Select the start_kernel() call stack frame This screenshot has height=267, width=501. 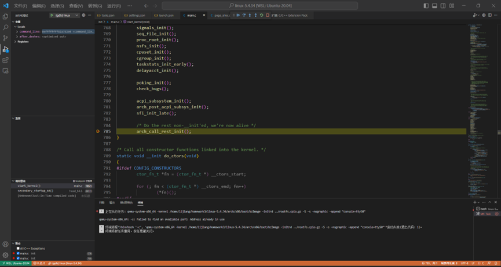click(29, 186)
